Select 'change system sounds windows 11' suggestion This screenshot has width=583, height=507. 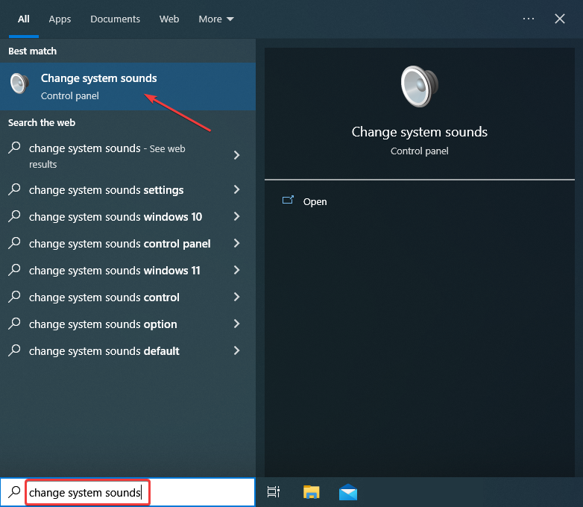127,271
